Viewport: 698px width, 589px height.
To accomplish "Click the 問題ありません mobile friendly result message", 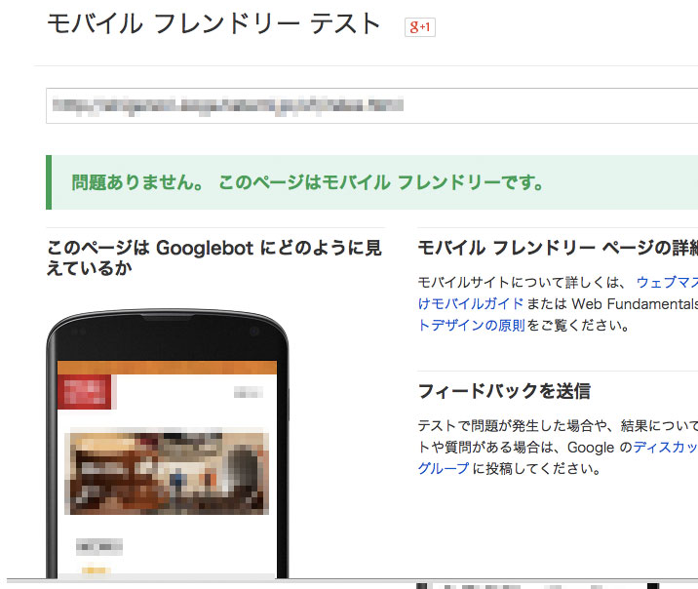I will point(308,182).
